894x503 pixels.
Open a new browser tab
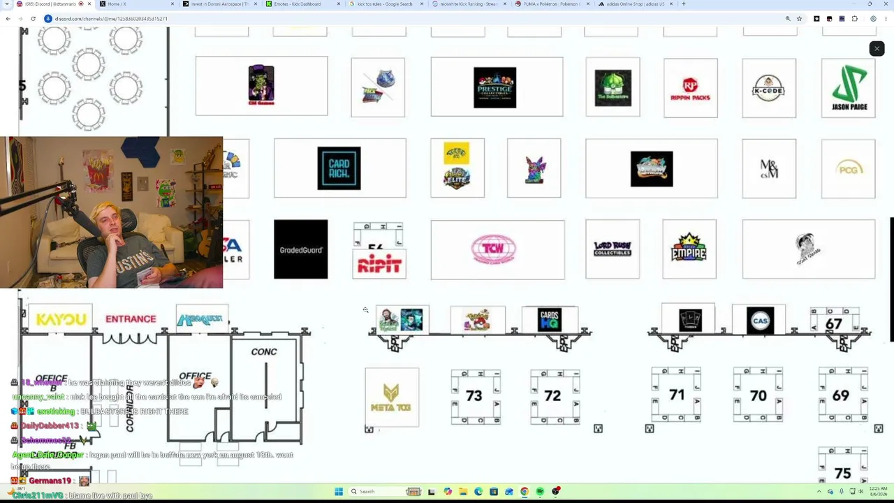pyautogui.click(x=683, y=4)
